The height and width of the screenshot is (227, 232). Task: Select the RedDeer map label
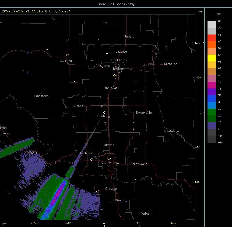(118, 69)
